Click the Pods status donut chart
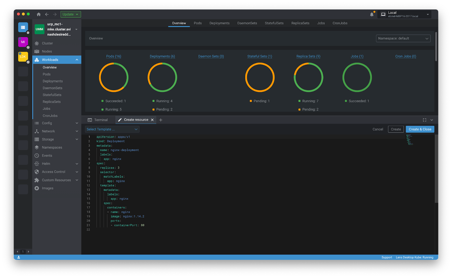The height and width of the screenshot is (278, 452). pyautogui.click(x=114, y=77)
